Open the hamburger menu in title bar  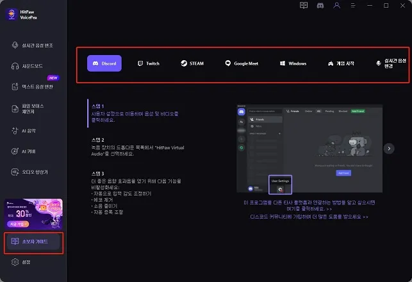353,5
